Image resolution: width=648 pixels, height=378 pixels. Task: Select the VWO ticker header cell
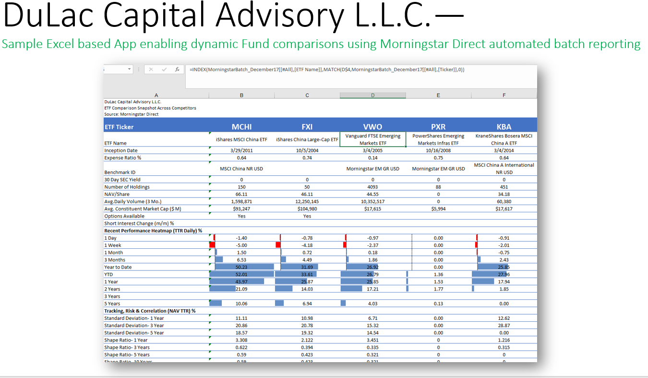tap(372, 126)
